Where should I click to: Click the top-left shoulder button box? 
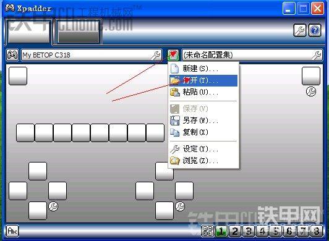tap(18, 76)
